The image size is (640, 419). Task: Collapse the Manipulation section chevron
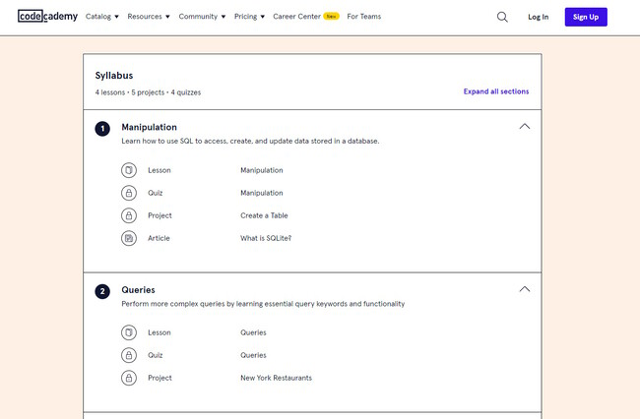click(x=524, y=127)
